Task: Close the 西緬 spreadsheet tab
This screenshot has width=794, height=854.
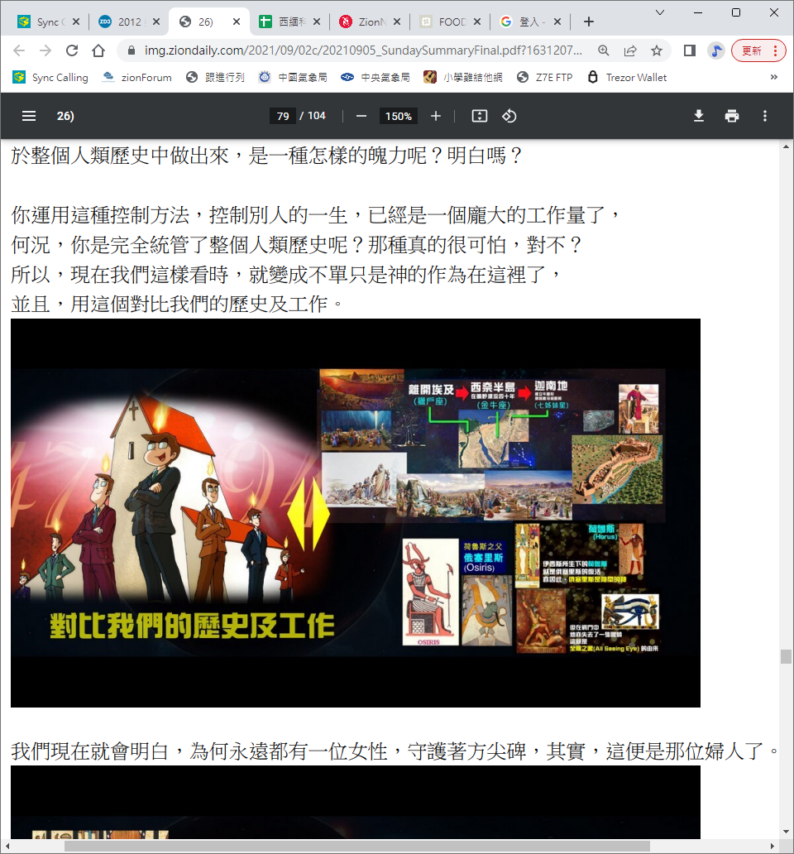Action: click(x=317, y=22)
